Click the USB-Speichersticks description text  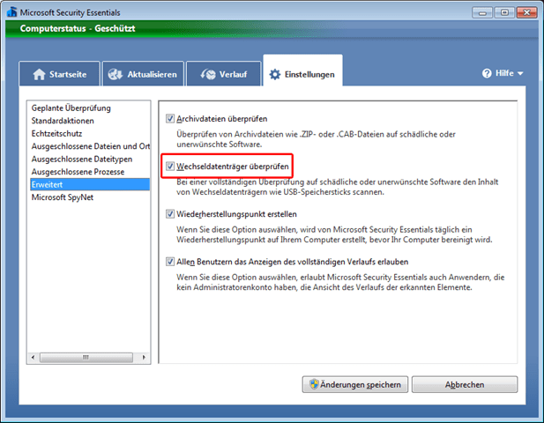coord(337,187)
